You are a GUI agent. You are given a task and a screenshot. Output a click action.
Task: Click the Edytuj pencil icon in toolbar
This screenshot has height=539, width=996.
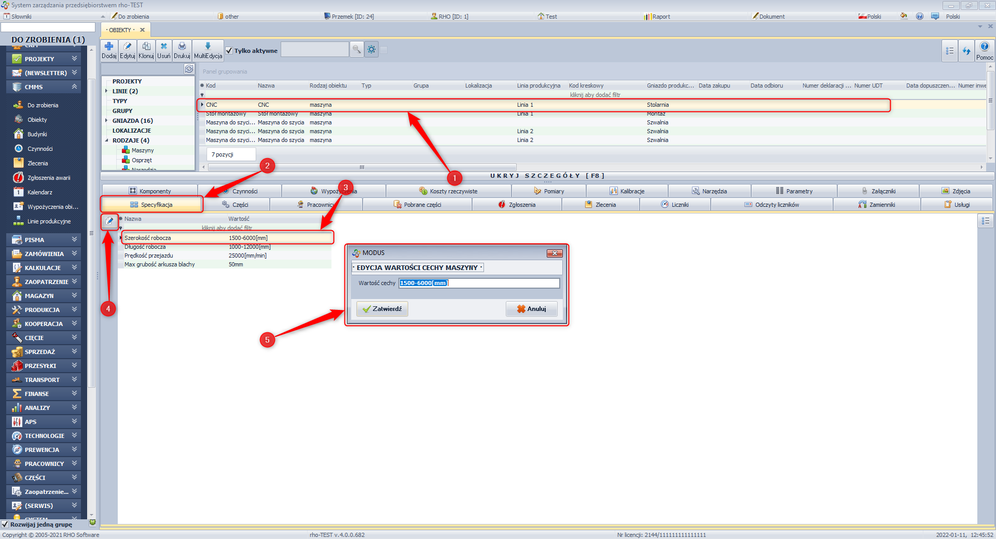pos(128,47)
